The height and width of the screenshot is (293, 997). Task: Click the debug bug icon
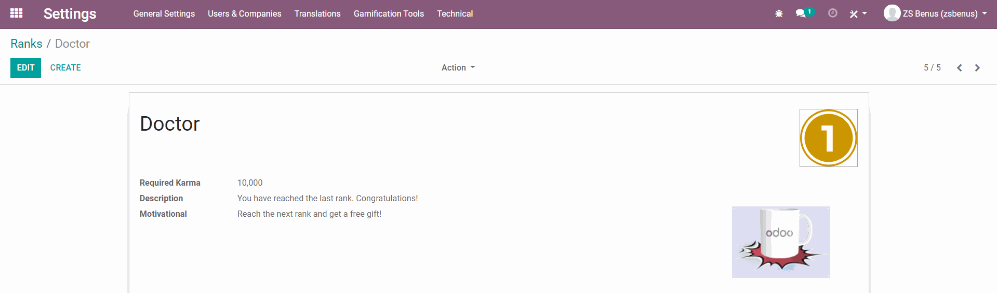click(x=779, y=13)
